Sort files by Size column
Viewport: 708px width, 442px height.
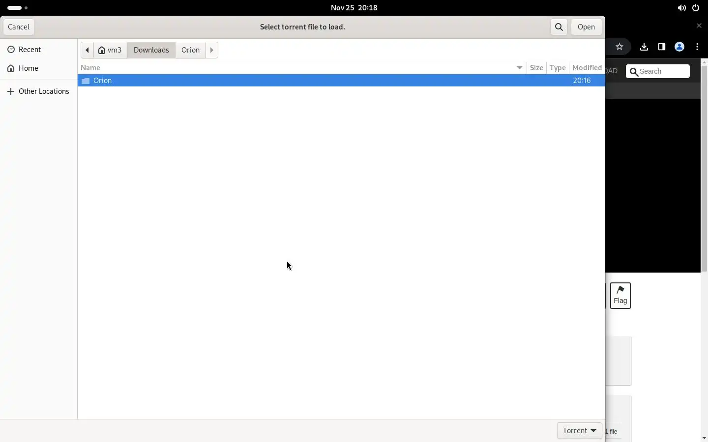click(537, 68)
